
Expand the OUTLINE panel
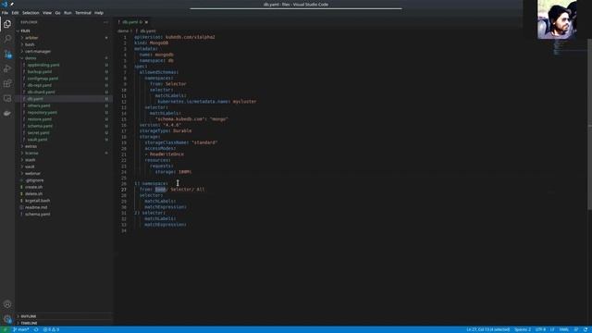[29, 316]
